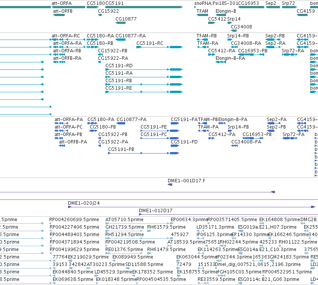Select the Elongin-B-PA protein label

[233, 120]
